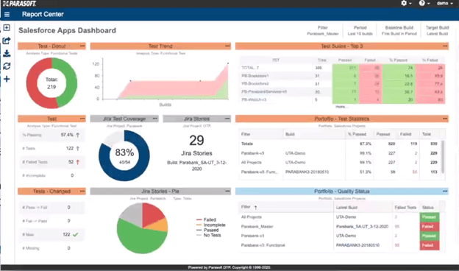Click the PB-Bookstore2 test suite row
Viewport: 459px width, 271px height.
(x=343, y=84)
